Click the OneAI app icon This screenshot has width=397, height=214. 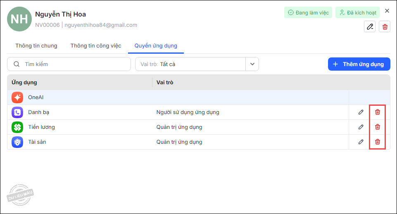[x=17, y=97]
